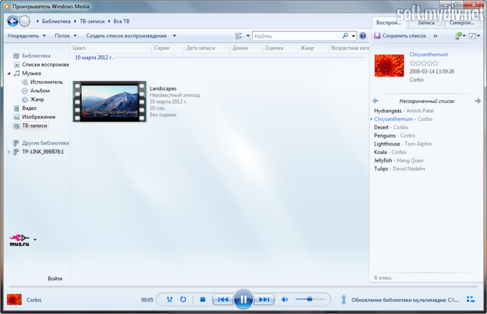Screen dimensions: 487x314
Task: Open the muz.ru online store logo
Action: [19, 240]
